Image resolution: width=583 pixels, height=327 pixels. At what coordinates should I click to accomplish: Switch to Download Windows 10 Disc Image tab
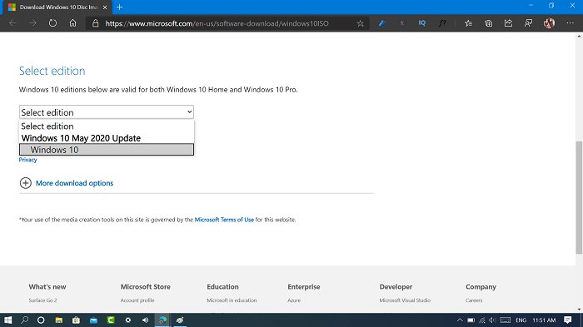(58, 7)
